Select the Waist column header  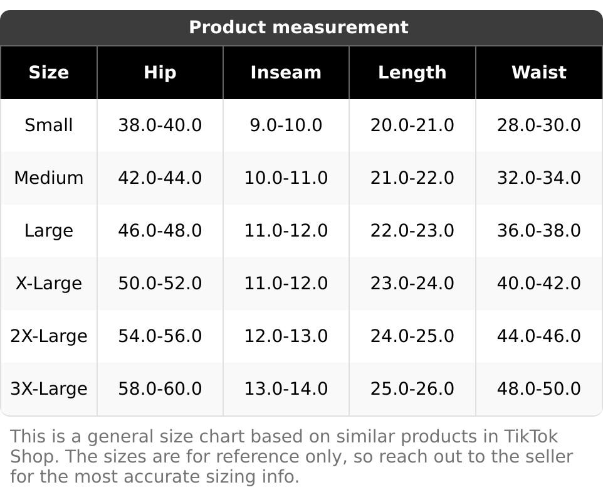(x=538, y=73)
